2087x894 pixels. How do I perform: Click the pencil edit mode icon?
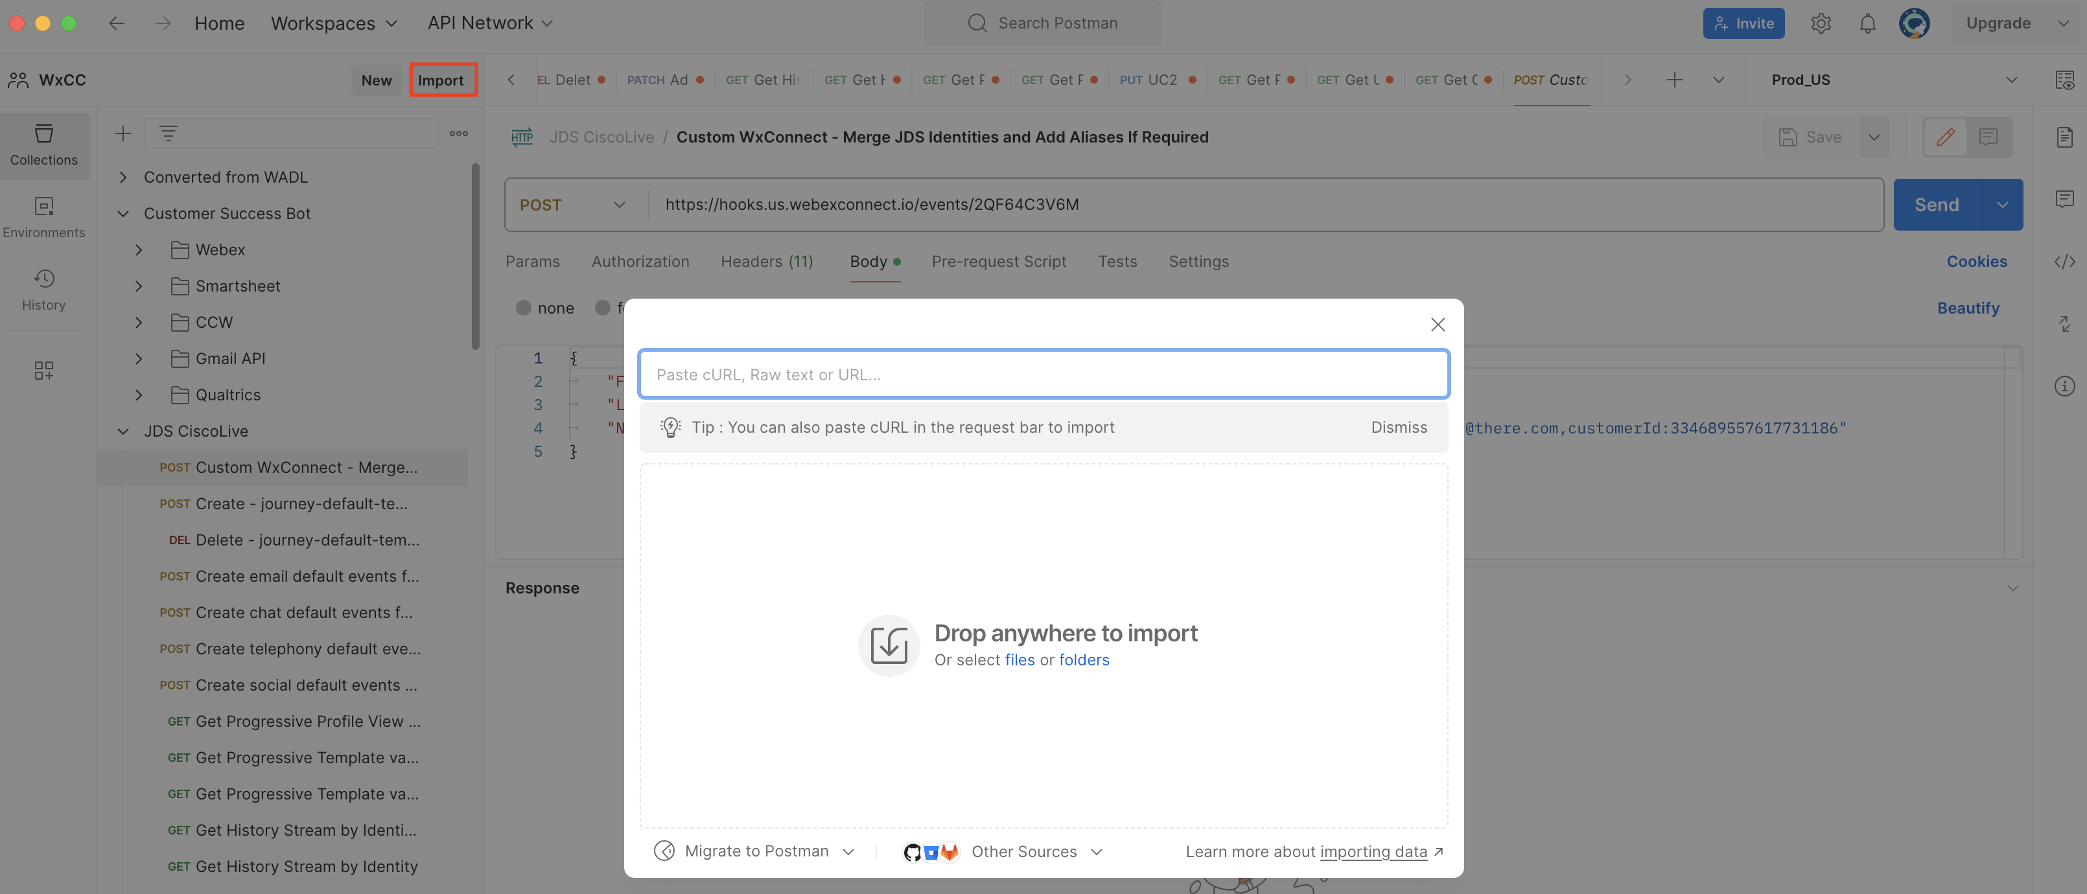pyautogui.click(x=1944, y=137)
